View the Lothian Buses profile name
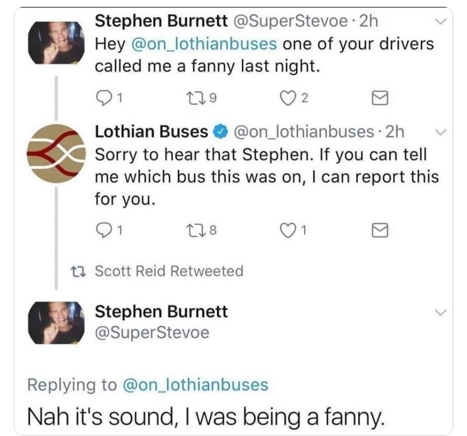 click(151, 132)
